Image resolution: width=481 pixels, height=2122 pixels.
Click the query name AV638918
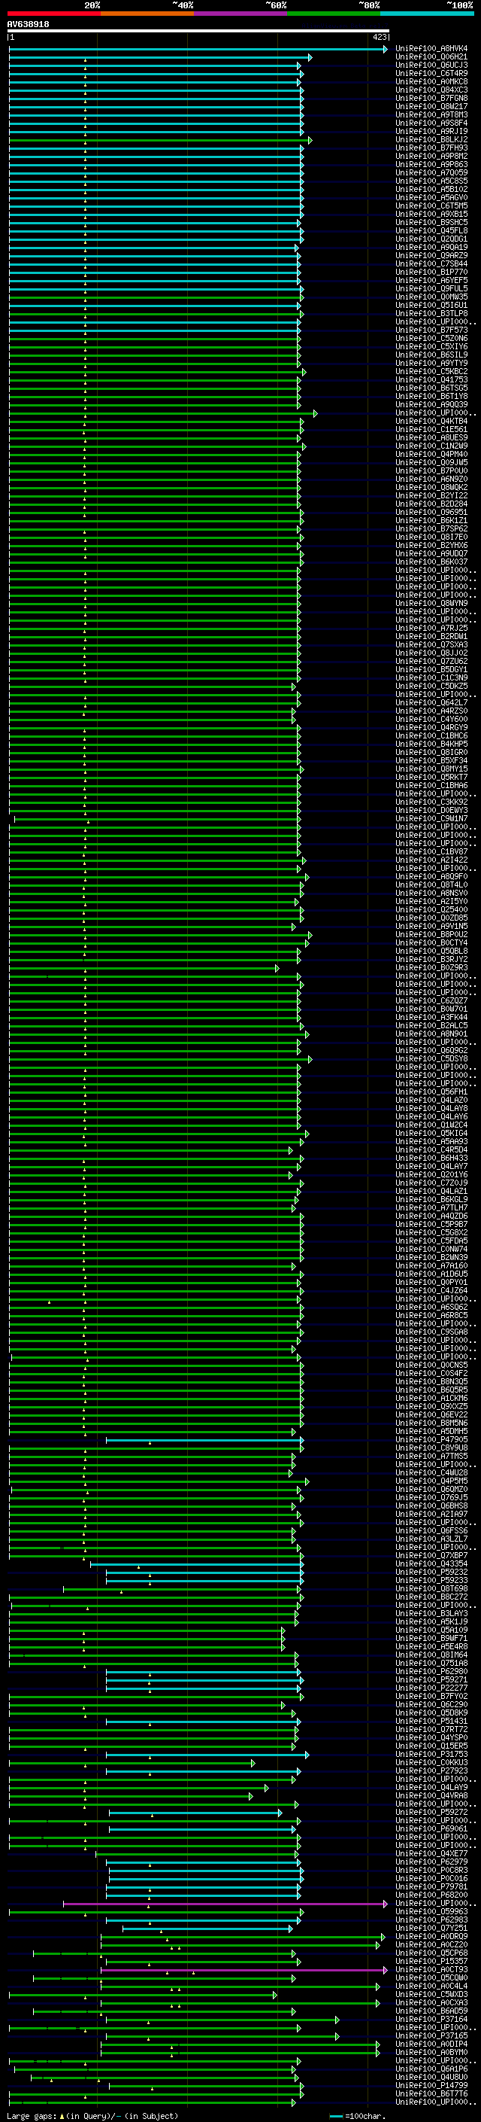pyautogui.click(x=28, y=24)
